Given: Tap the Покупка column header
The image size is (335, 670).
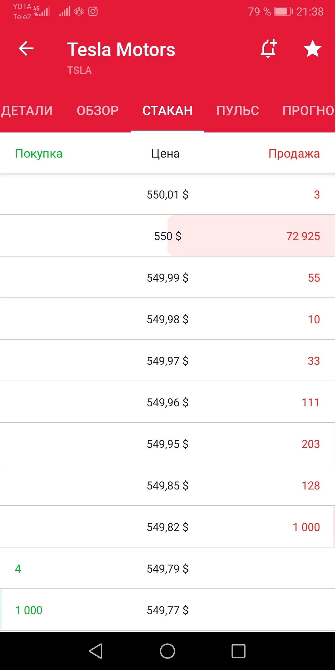Looking at the screenshot, I should tap(39, 154).
